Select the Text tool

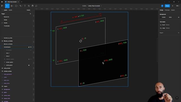point(25,6)
